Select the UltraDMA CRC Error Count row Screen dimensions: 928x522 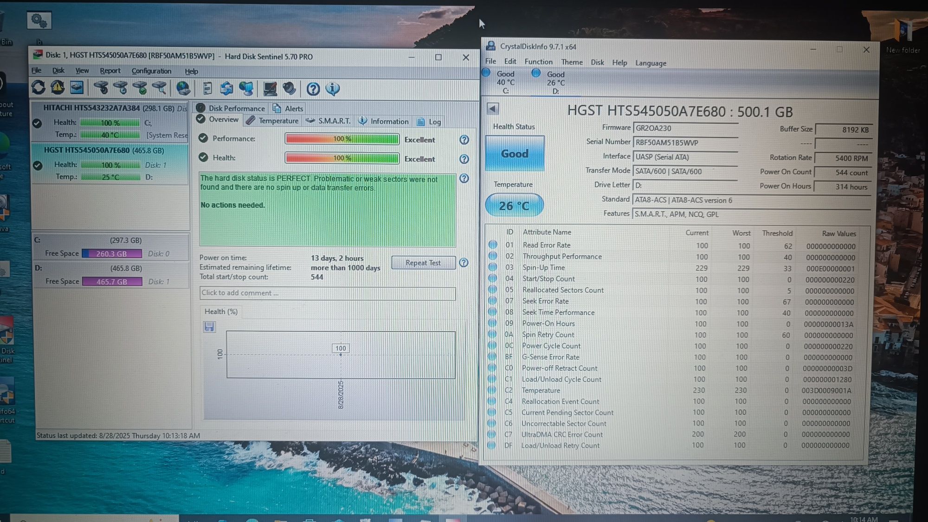[x=674, y=435]
